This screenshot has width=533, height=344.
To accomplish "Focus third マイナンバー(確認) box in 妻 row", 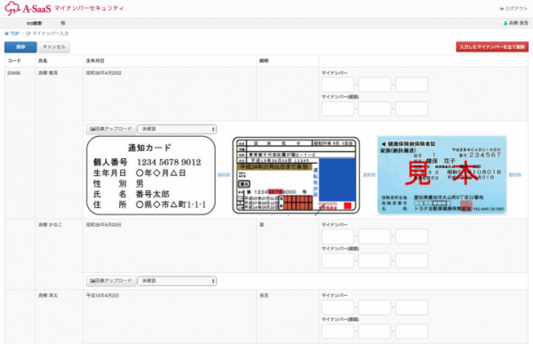I will pos(411,260).
